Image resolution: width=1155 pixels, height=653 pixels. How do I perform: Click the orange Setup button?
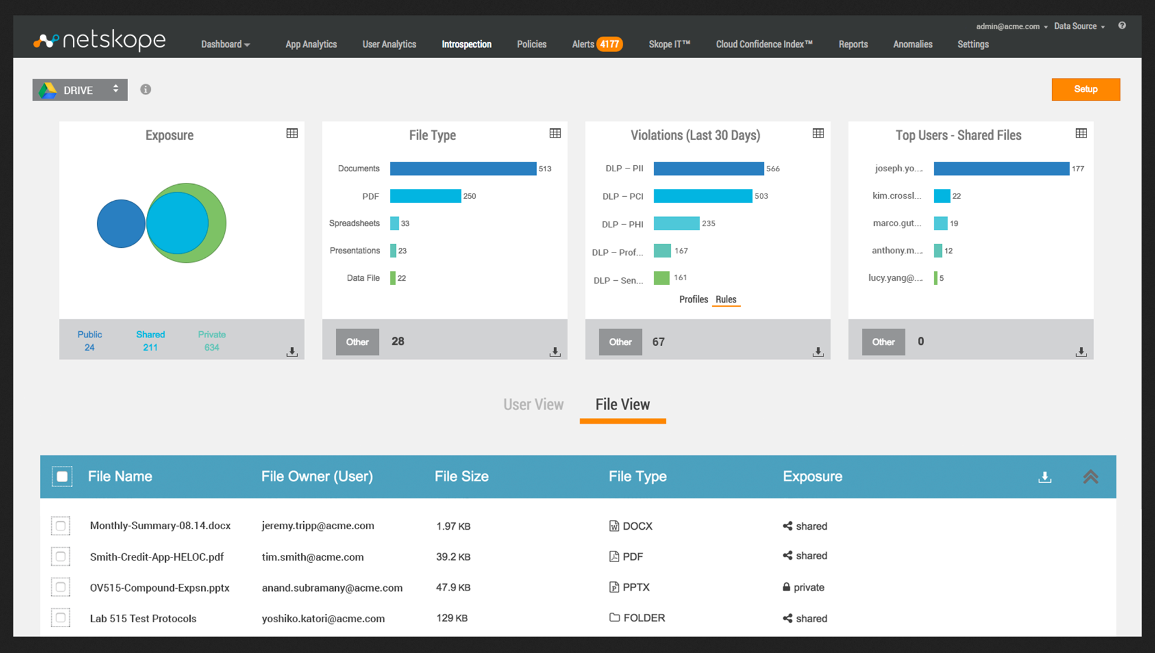tap(1085, 90)
